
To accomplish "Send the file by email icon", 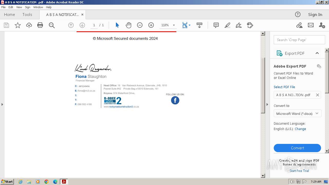I will click(x=311, y=25).
